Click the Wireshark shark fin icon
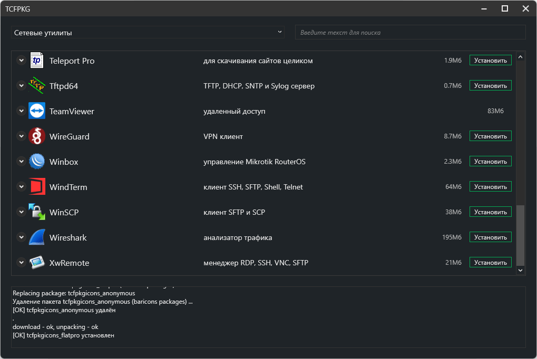 [37, 237]
